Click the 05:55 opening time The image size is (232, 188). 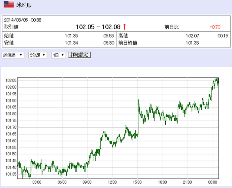(x=109, y=36)
